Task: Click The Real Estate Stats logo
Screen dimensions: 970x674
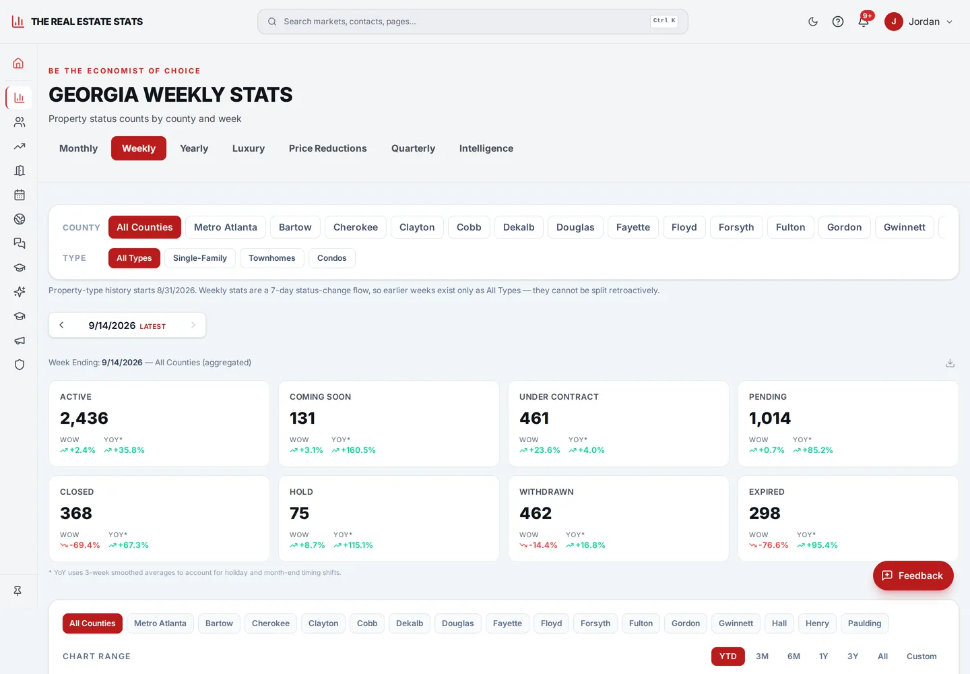Action: pyautogui.click(x=77, y=22)
